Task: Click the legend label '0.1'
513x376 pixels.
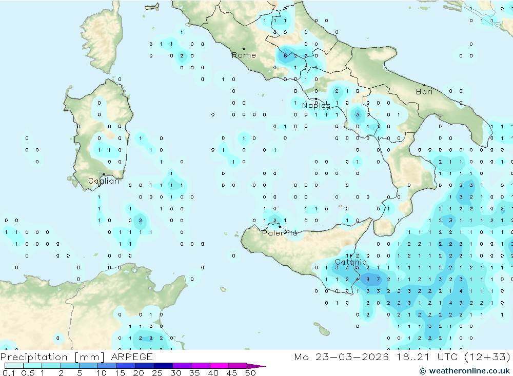Action: [x=9, y=373]
